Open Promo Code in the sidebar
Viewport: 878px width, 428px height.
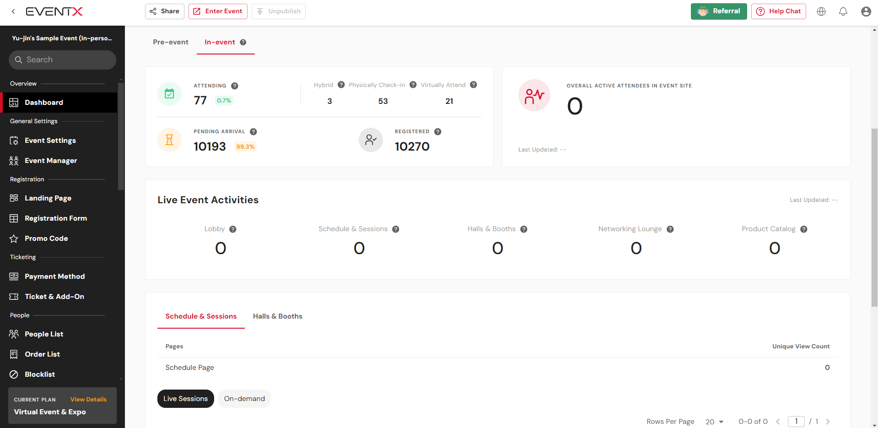tap(59, 238)
